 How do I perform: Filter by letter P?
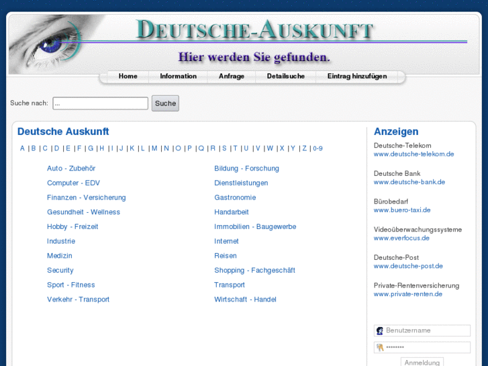pyautogui.click(x=189, y=148)
